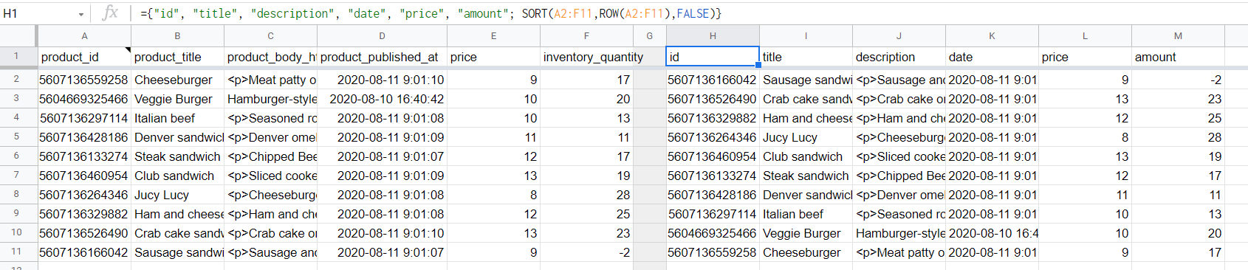Click the -2 cell in column M
Viewport: 1248px width, 270px height.
1178,80
